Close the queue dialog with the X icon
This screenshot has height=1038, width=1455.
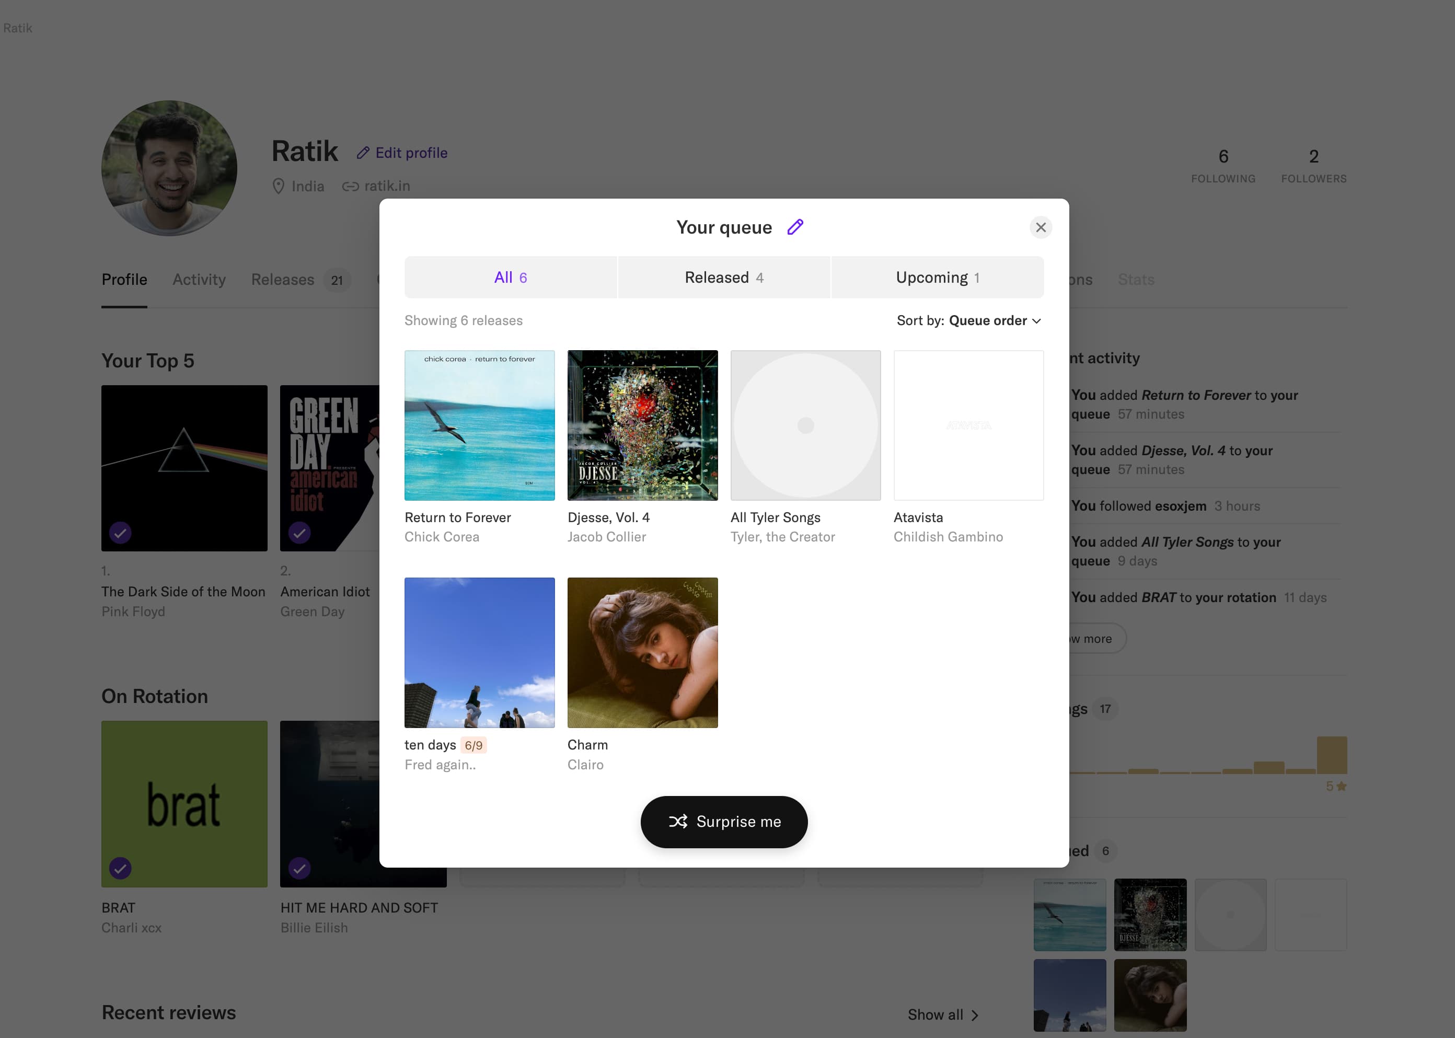pyautogui.click(x=1041, y=227)
